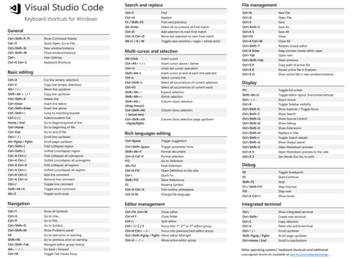Select the "Alt+Click" shortcut text

click(x=131, y=58)
